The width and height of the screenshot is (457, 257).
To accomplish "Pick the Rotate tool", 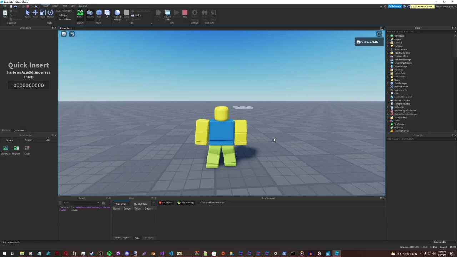I will [x=50, y=14].
